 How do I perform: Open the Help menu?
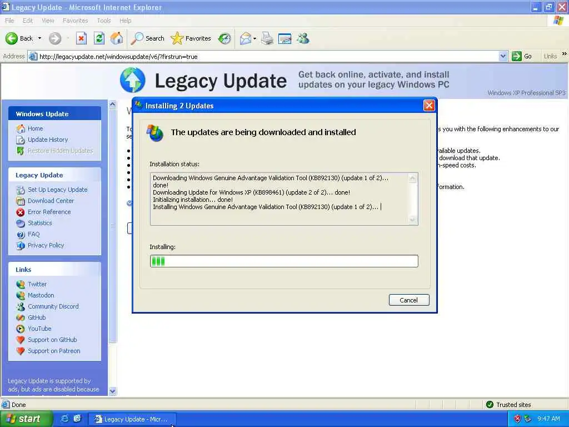tap(125, 21)
